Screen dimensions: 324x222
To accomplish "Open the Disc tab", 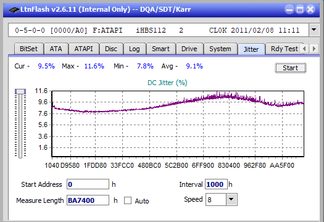I will point(111,49).
